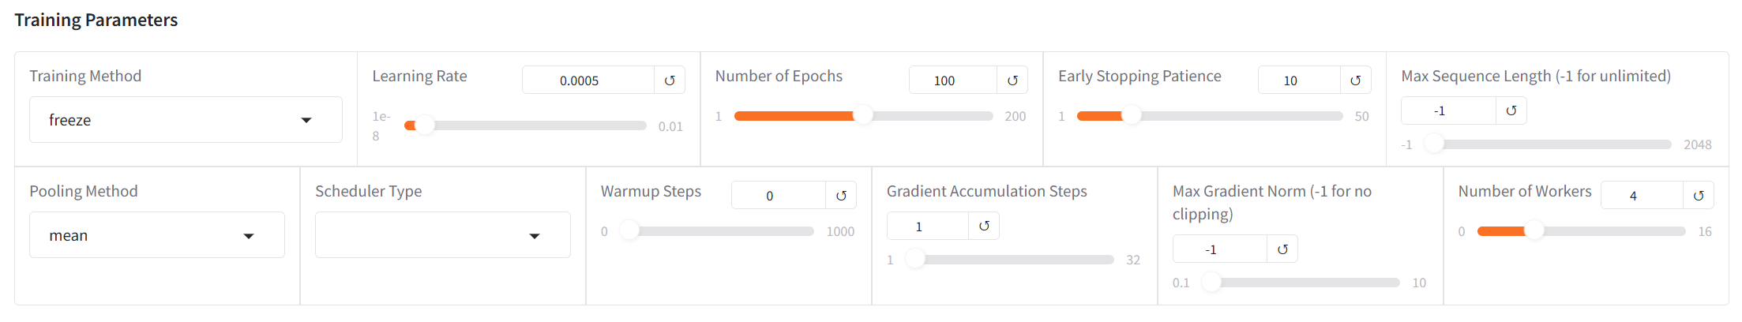Click the Number of Workers slider handle
The width and height of the screenshot is (1742, 322).
pyautogui.click(x=1534, y=230)
